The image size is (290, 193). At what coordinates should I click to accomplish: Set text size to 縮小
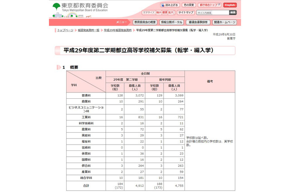coord(159,13)
